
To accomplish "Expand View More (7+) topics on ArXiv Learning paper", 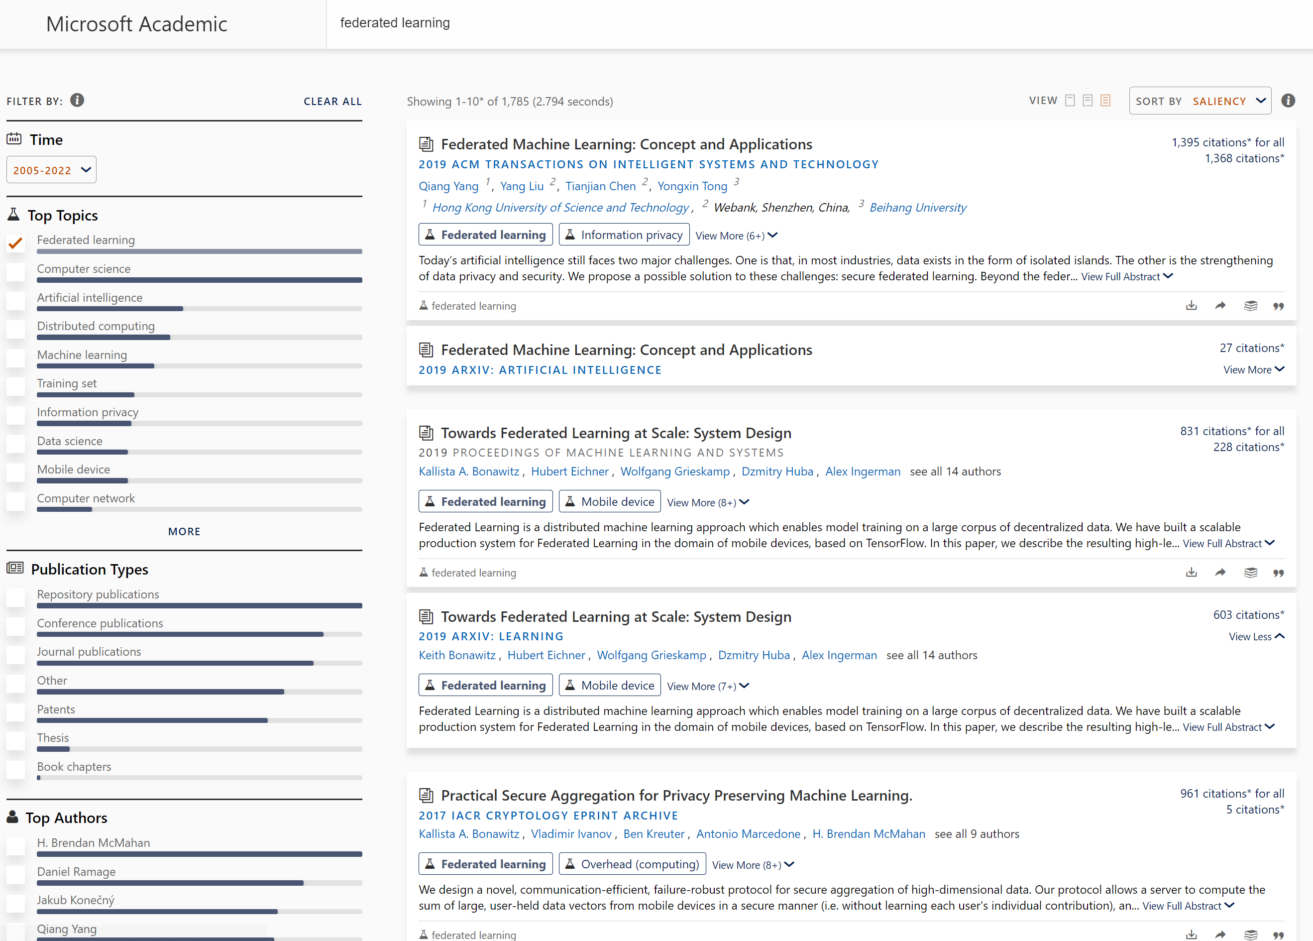I will pyautogui.click(x=708, y=686).
